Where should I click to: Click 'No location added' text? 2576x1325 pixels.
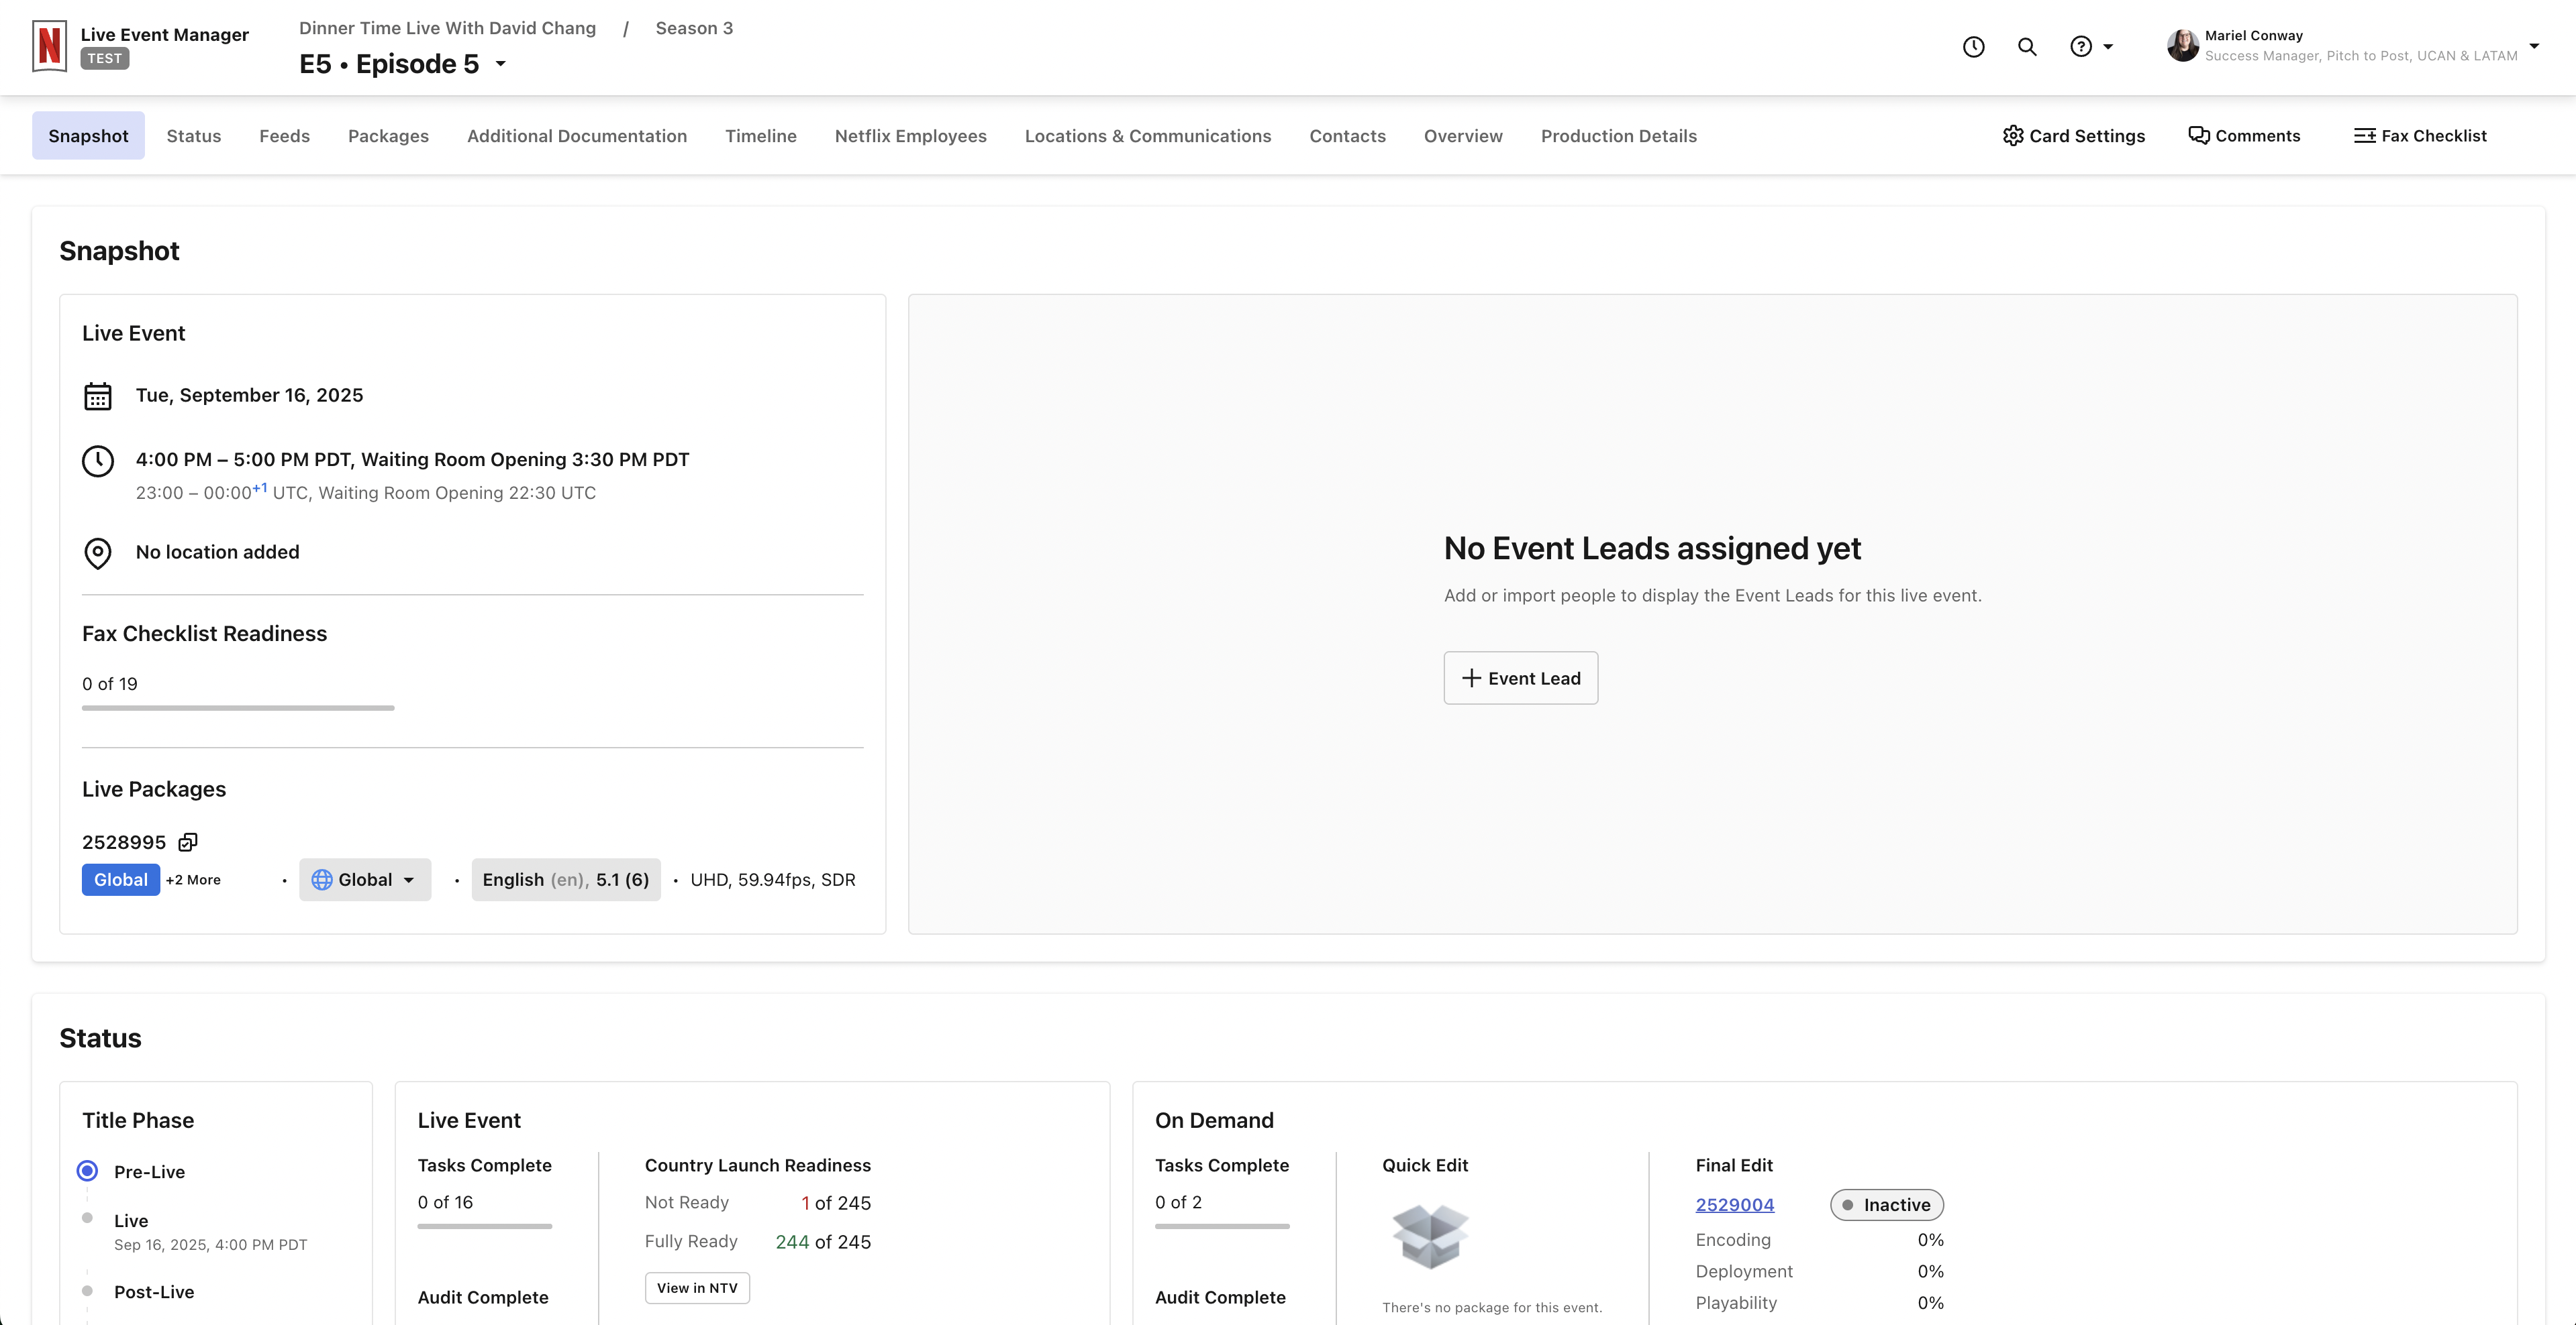click(x=217, y=552)
